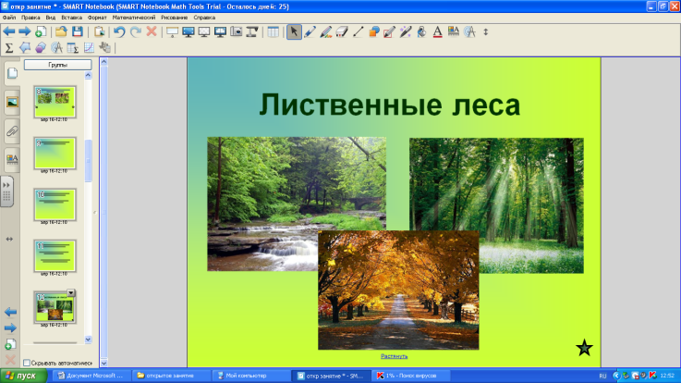This screenshot has width=681, height=383.
Task: Save the notebook with the floppy disk icon
Action: pos(78,31)
